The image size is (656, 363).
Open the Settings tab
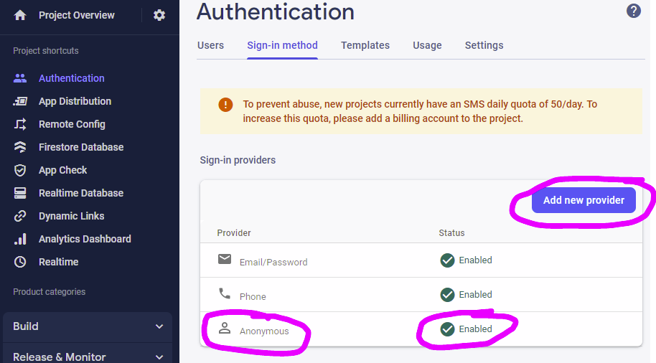tap(484, 45)
